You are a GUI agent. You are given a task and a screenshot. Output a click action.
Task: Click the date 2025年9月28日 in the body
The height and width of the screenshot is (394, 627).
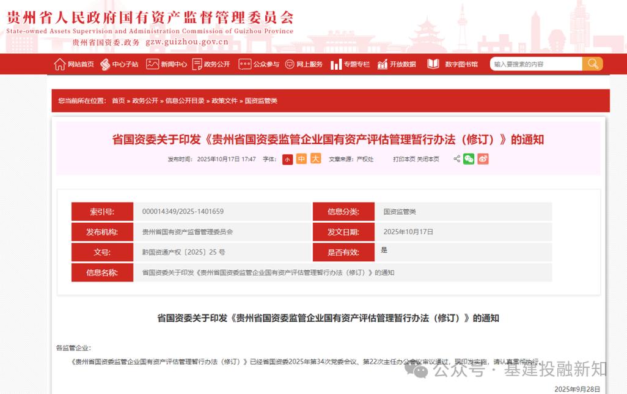[x=577, y=389]
